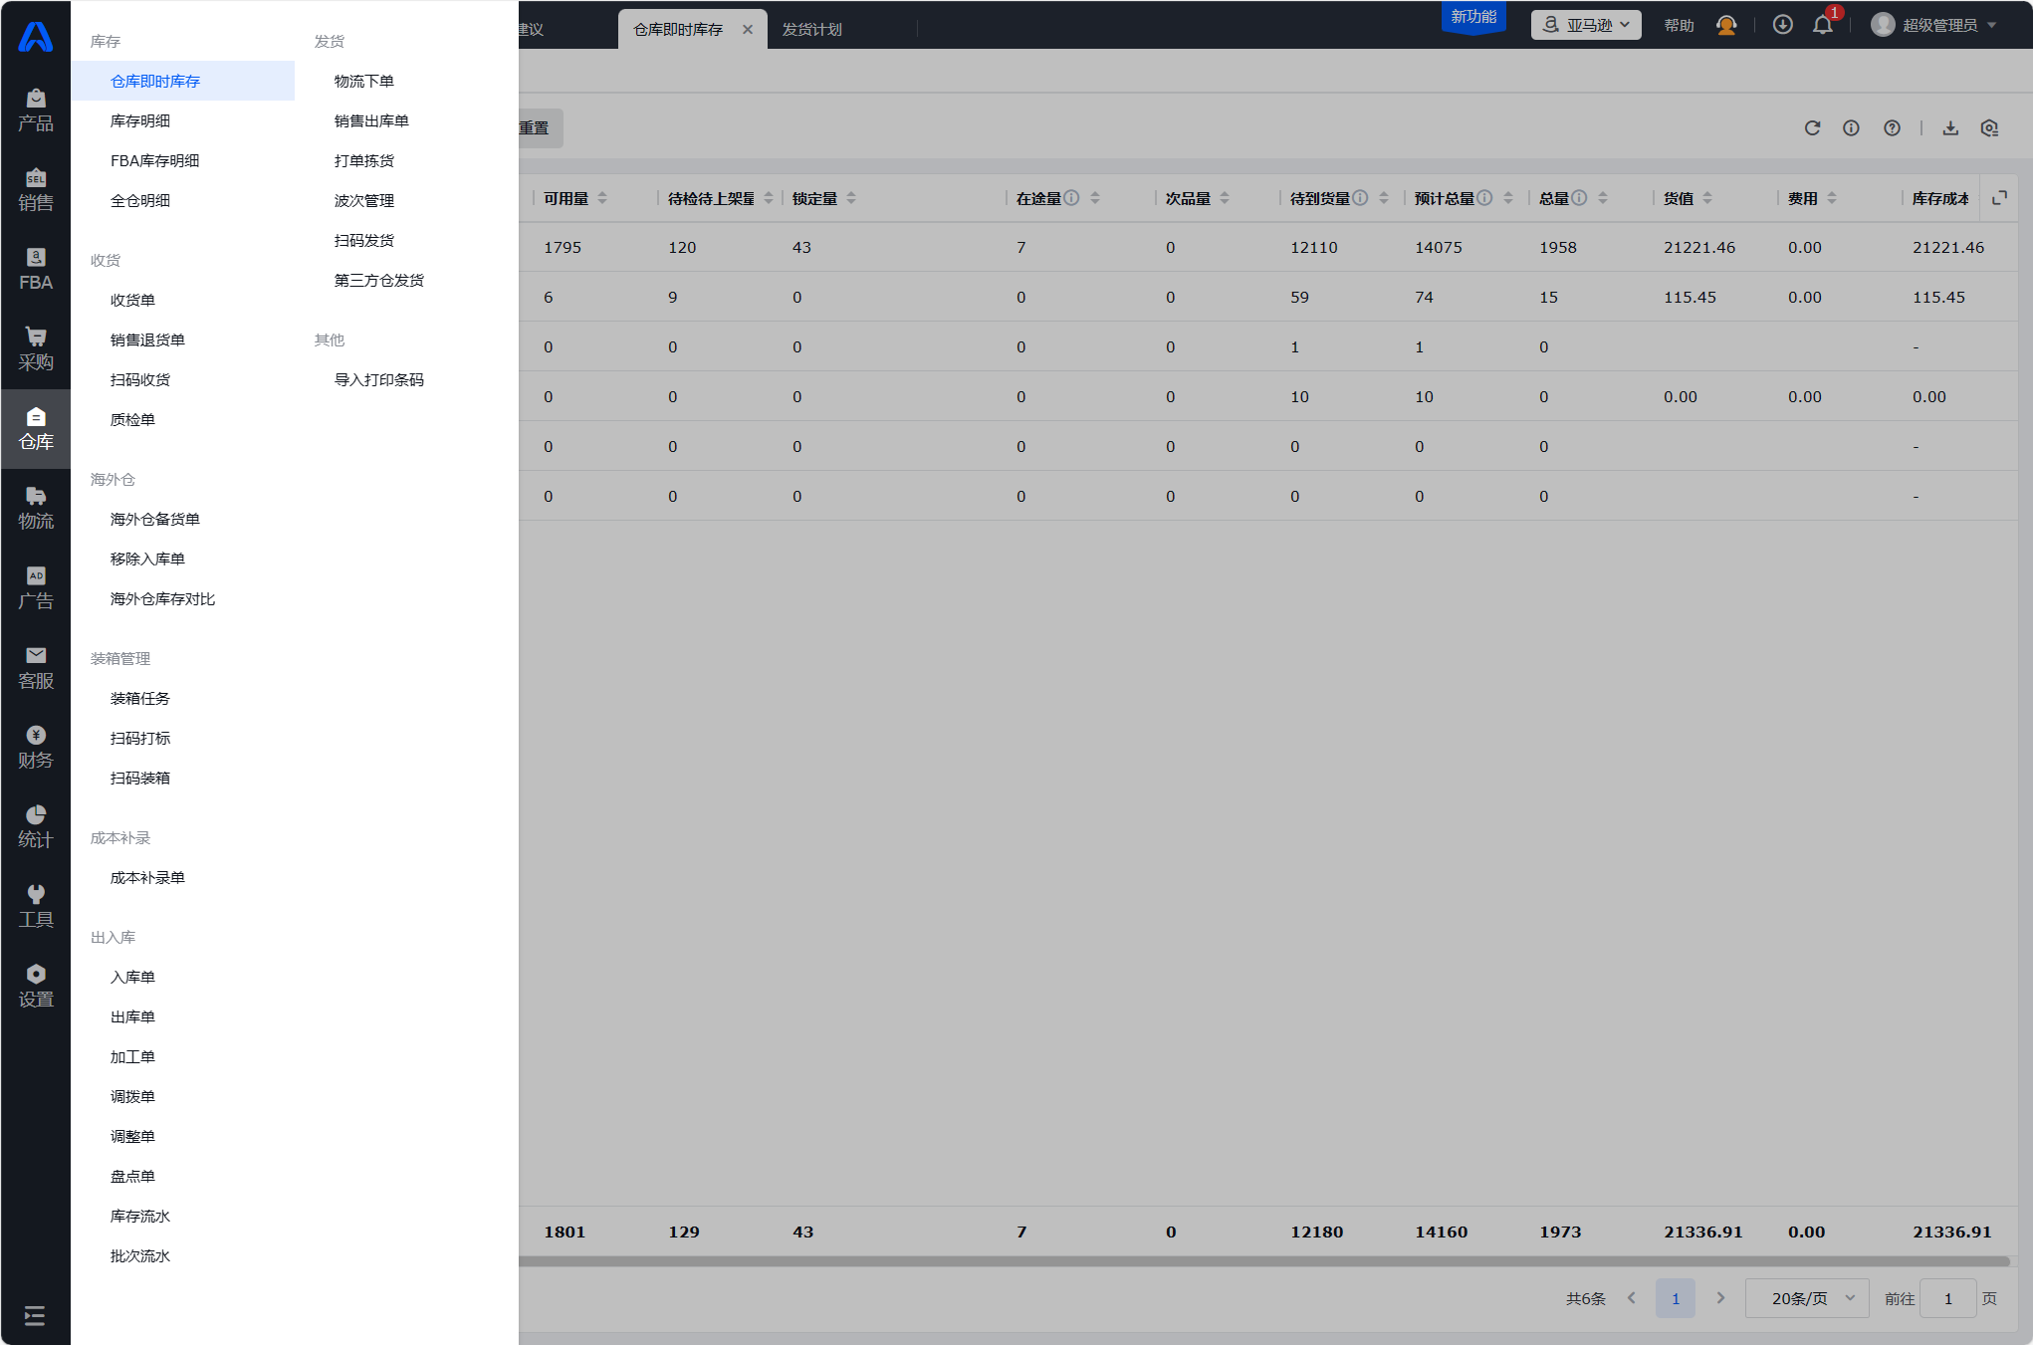Click the column settings icon in toolbar

1989,128
